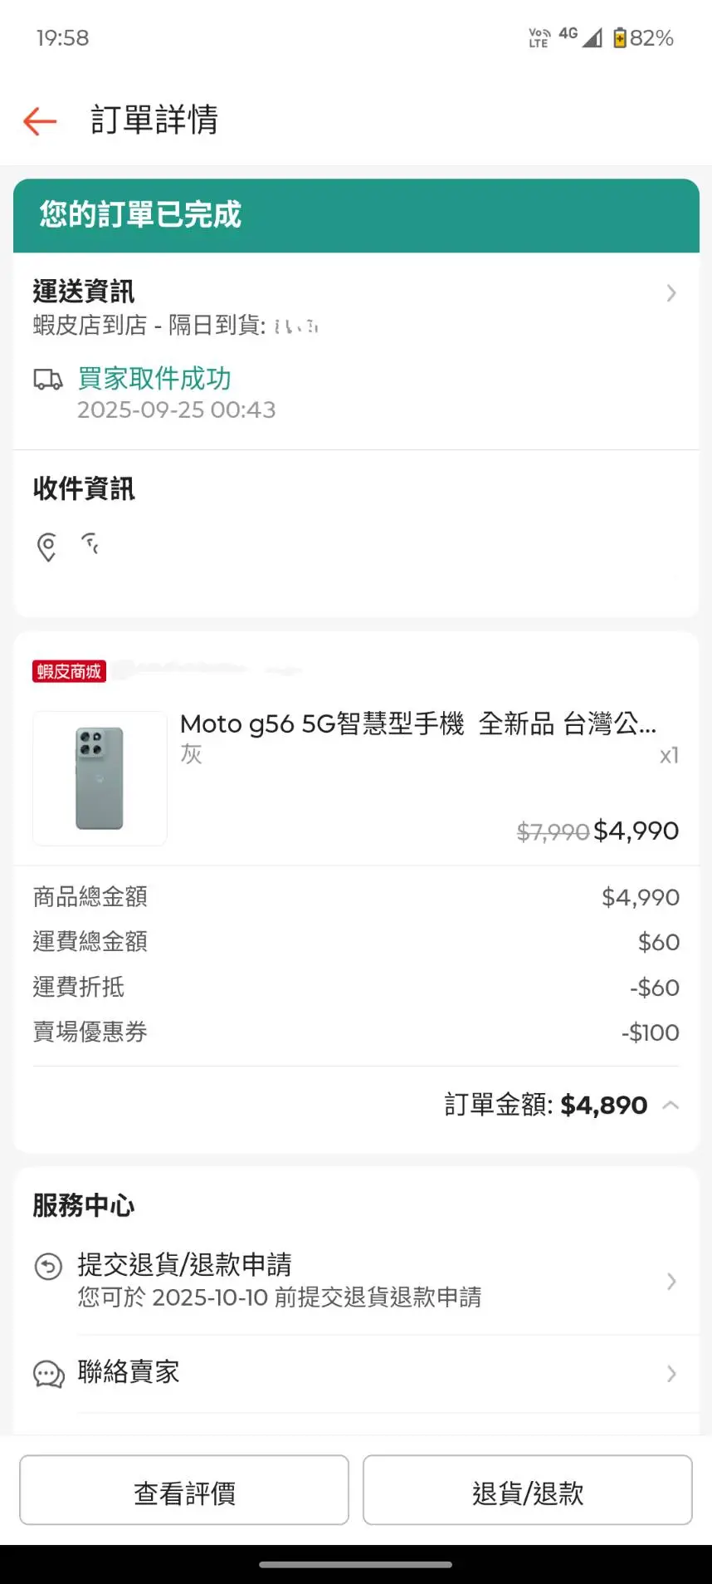Image resolution: width=712 pixels, height=1584 pixels.
Task: Collapse the order amount breakdown
Action: tap(671, 1106)
